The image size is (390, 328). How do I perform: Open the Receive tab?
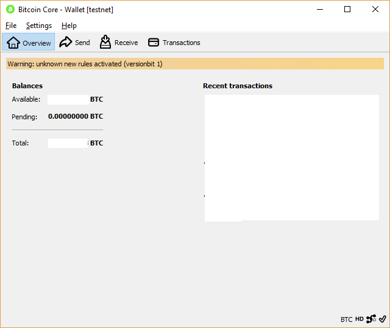click(x=119, y=42)
